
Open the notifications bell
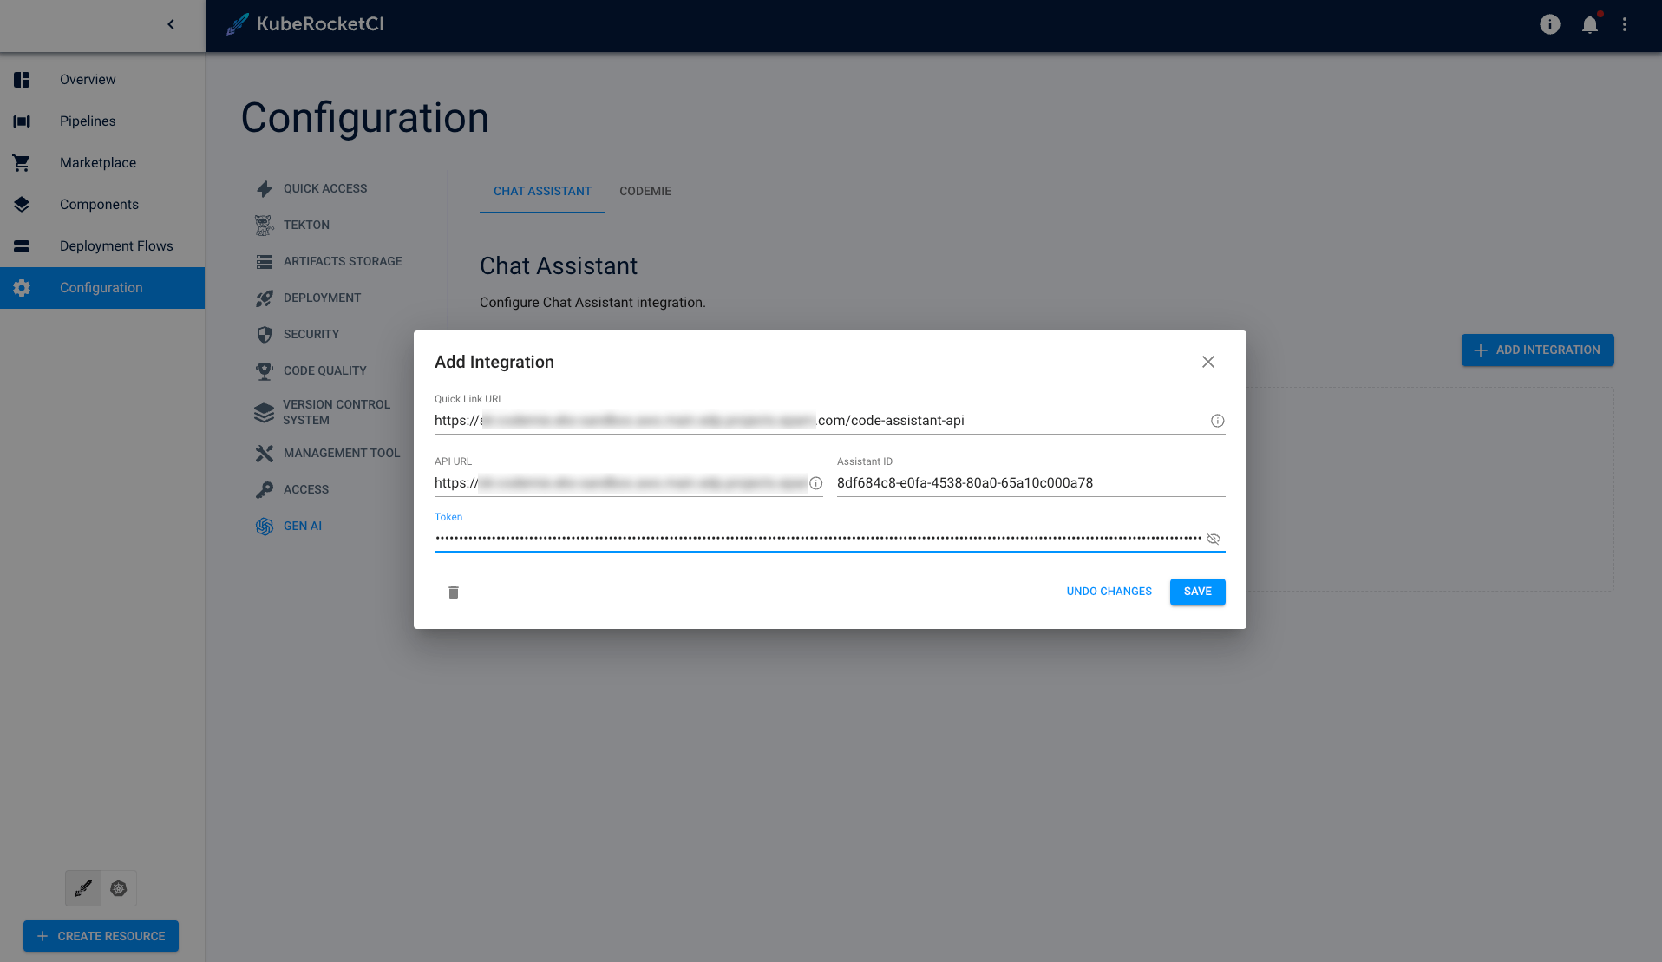click(1589, 25)
